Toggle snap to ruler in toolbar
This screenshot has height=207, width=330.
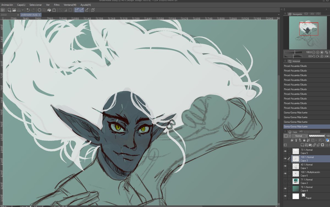click(77, 10)
